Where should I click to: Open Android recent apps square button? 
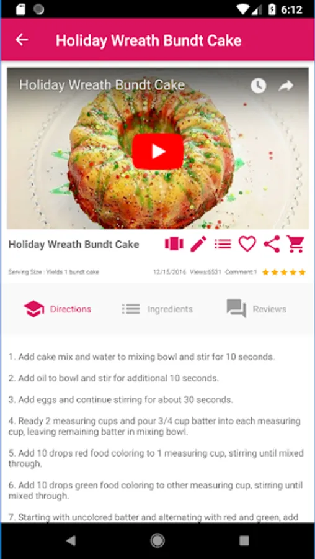pyautogui.click(x=244, y=541)
